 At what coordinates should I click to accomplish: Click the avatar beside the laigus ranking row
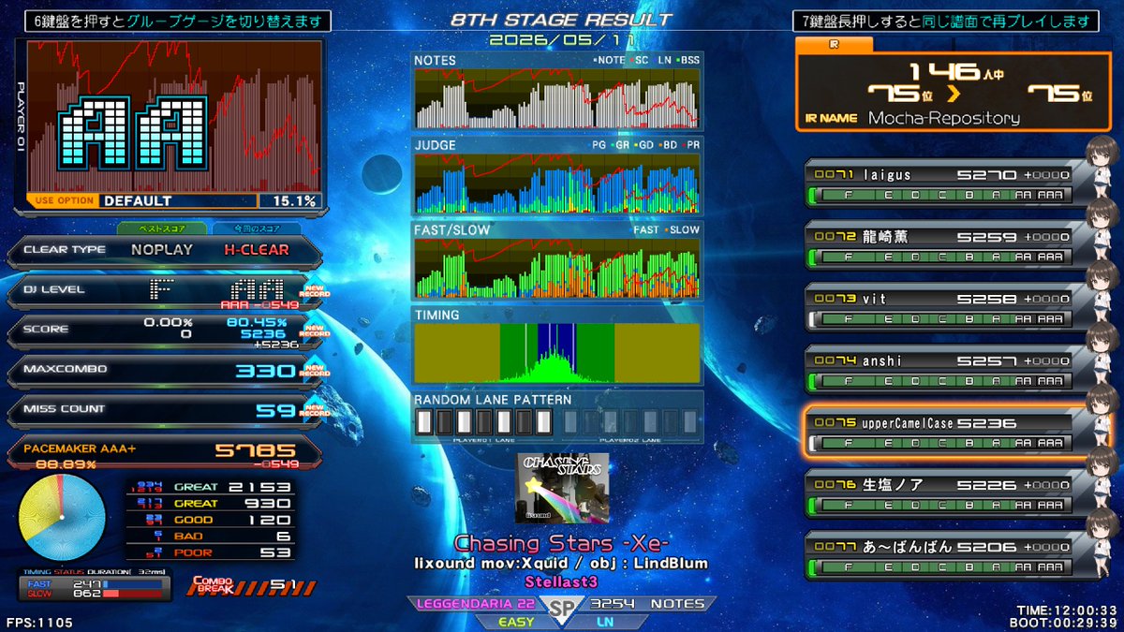(x=1103, y=169)
